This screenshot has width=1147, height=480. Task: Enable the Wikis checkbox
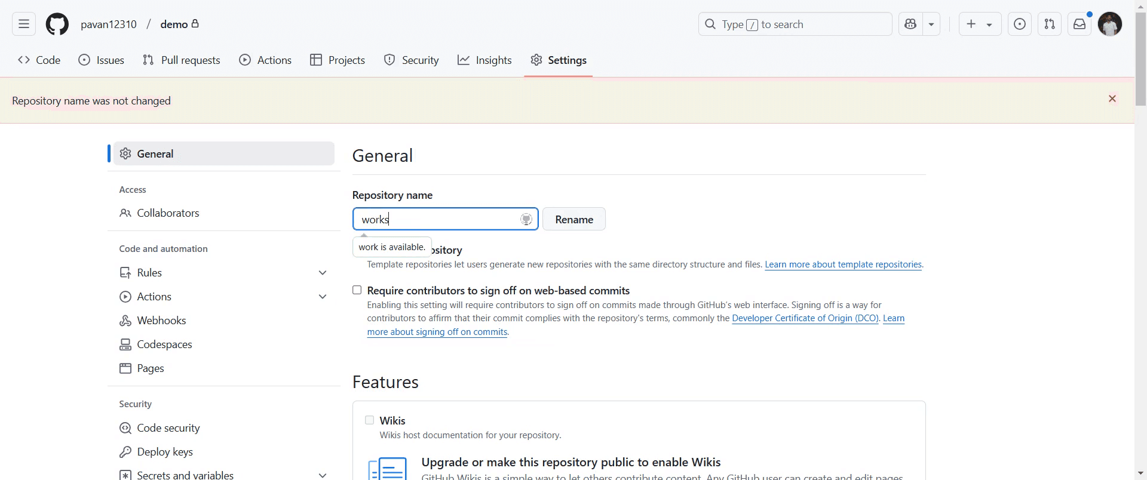pyautogui.click(x=370, y=420)
